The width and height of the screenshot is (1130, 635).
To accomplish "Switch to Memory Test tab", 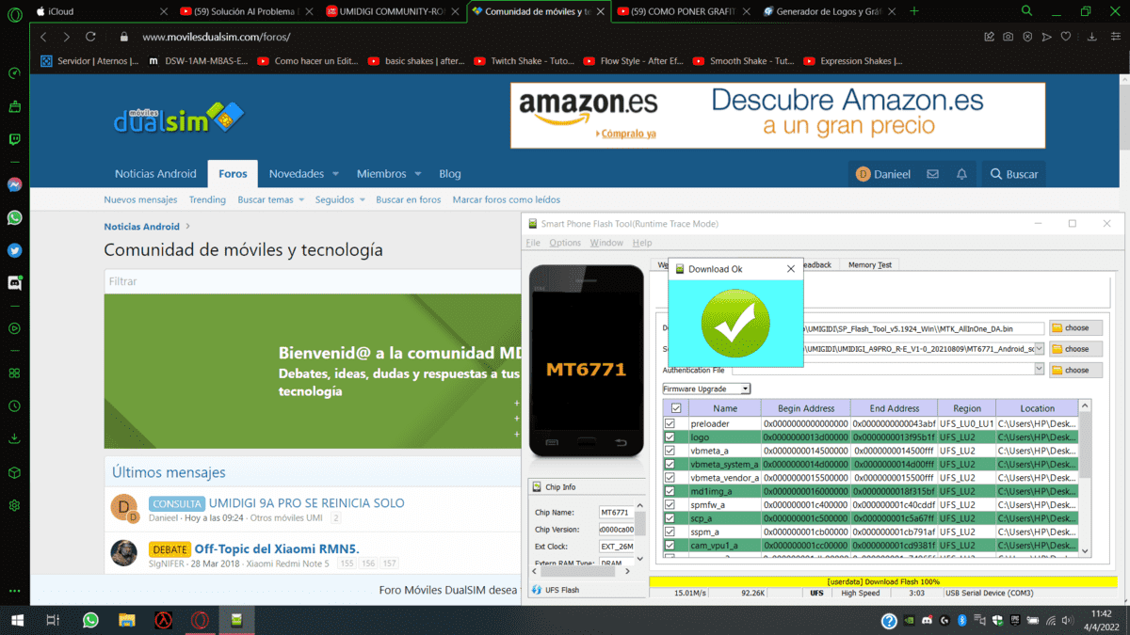I will coord(869,265).
